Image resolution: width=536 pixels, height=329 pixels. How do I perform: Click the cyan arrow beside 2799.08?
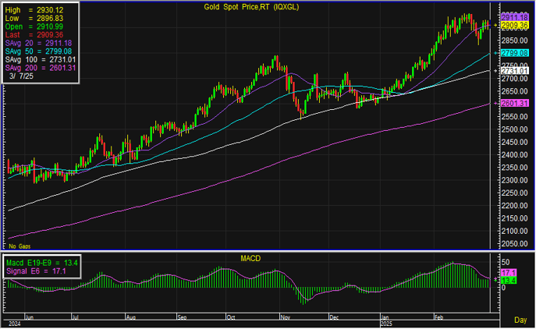click(496, 53)
